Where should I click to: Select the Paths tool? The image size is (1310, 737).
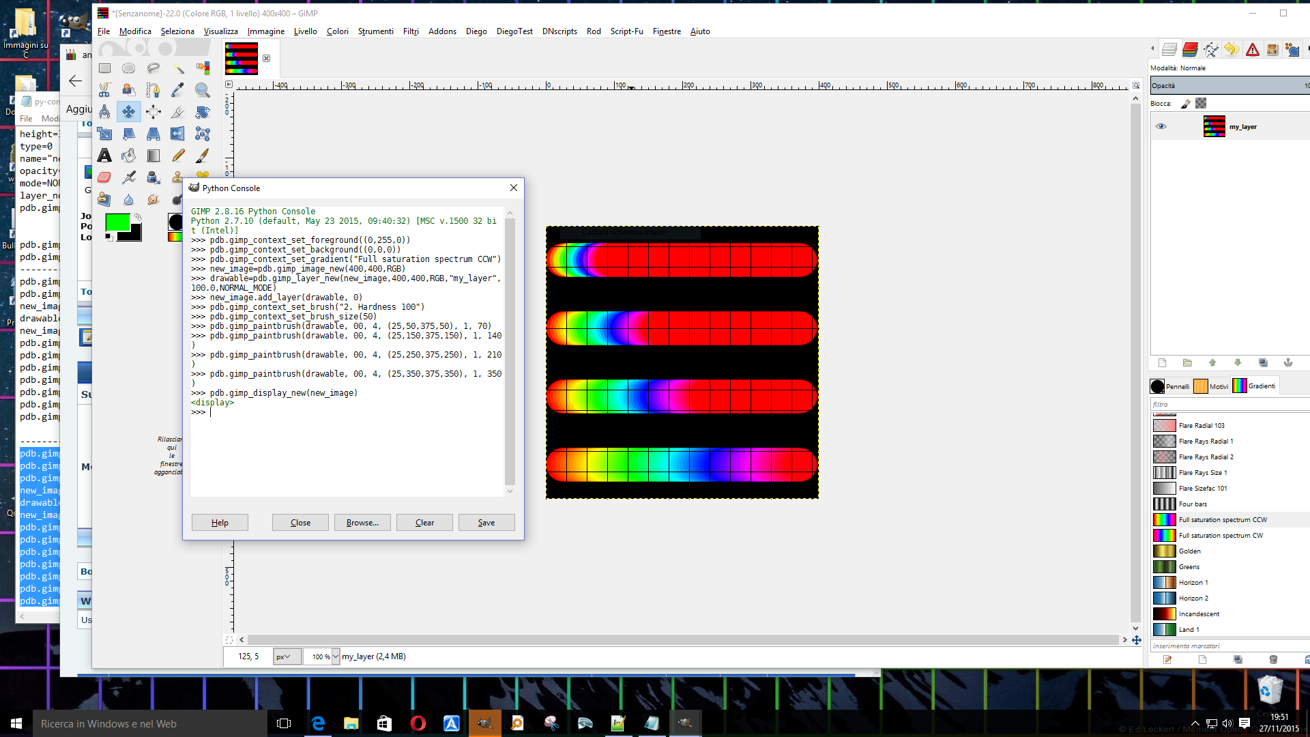click(153, 89)
